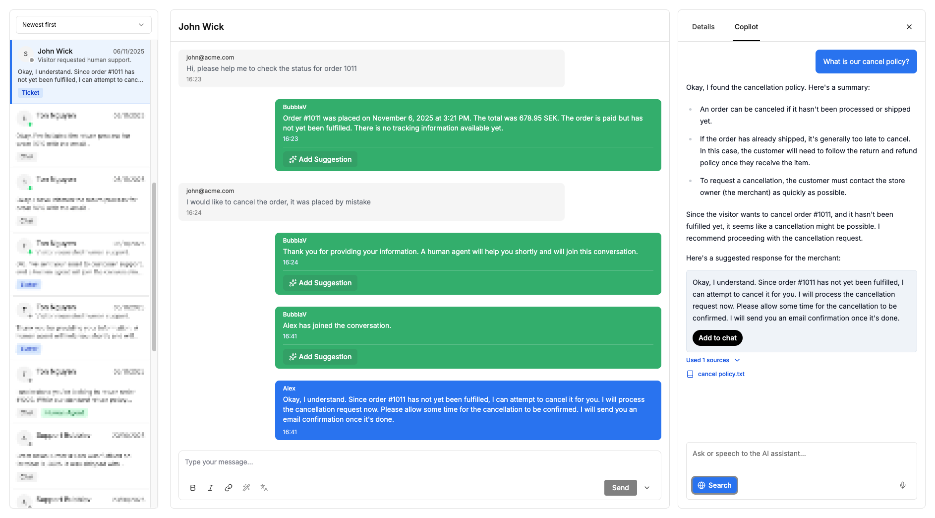Click John Wick's avatar in the conversation list

coord(26,54)
